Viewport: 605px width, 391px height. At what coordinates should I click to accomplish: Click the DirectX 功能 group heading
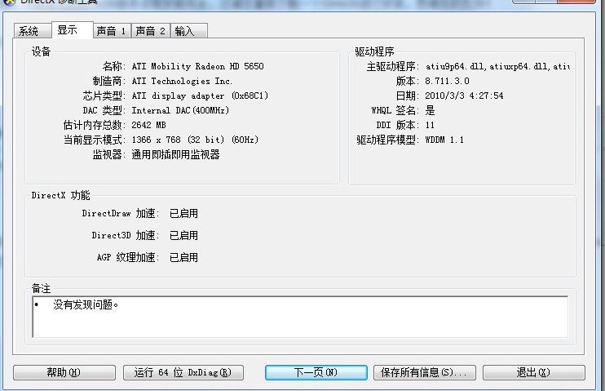coord(60,196)
